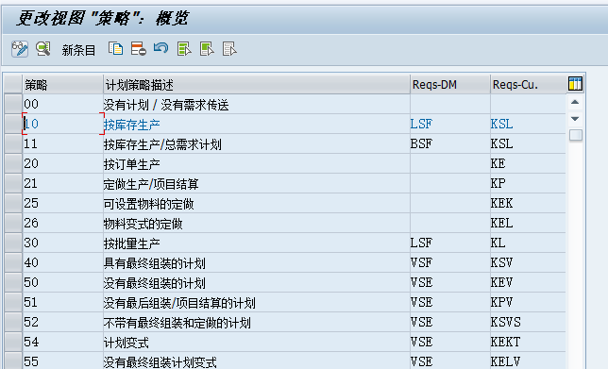
Task: Click the KEL Reqs-Cu. cell
Action: click(x=528, y=224)
